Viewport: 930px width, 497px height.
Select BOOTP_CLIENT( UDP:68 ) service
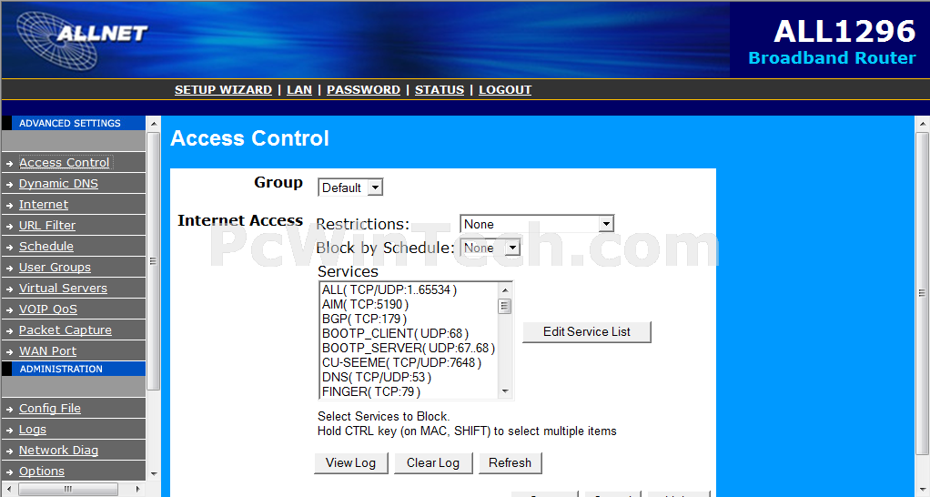pos(395,333)
